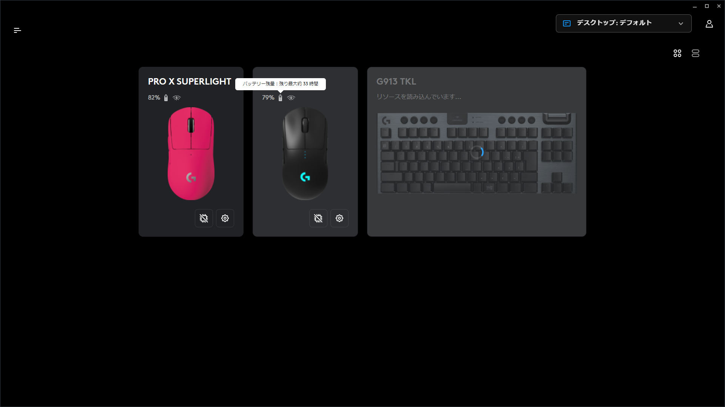
Task: Open settings gear for PRO X SUPERLIGHT
Action: point(225,218)
